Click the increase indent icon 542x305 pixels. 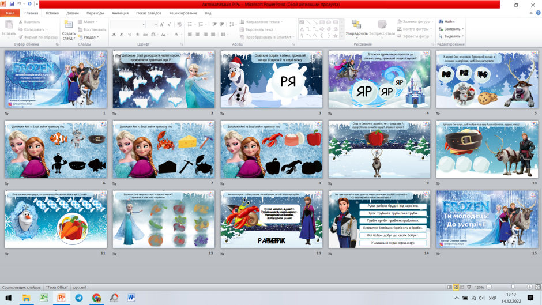222,24
